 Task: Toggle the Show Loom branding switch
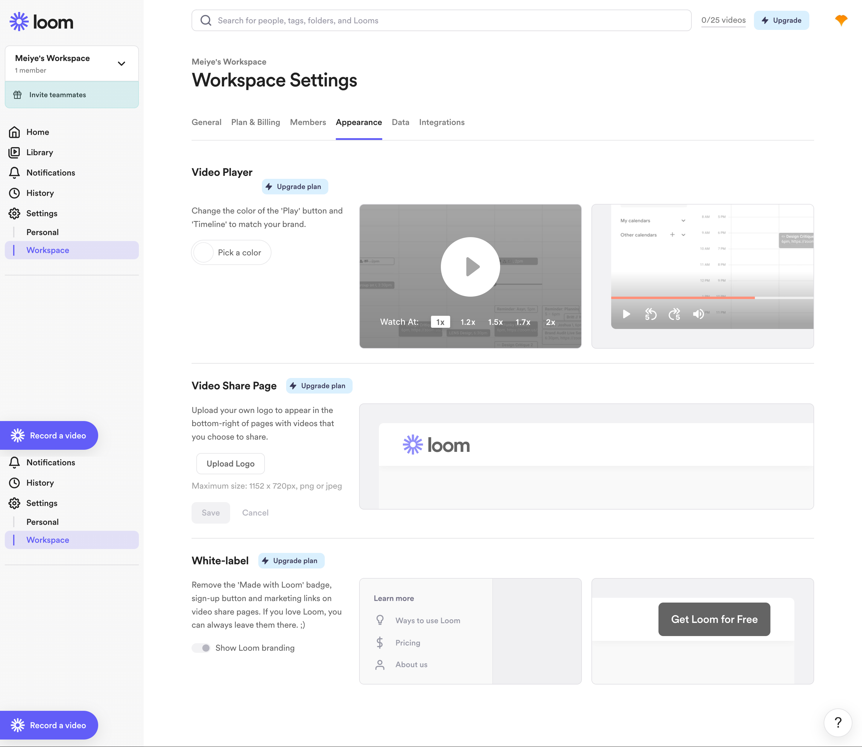pos(201,648)
